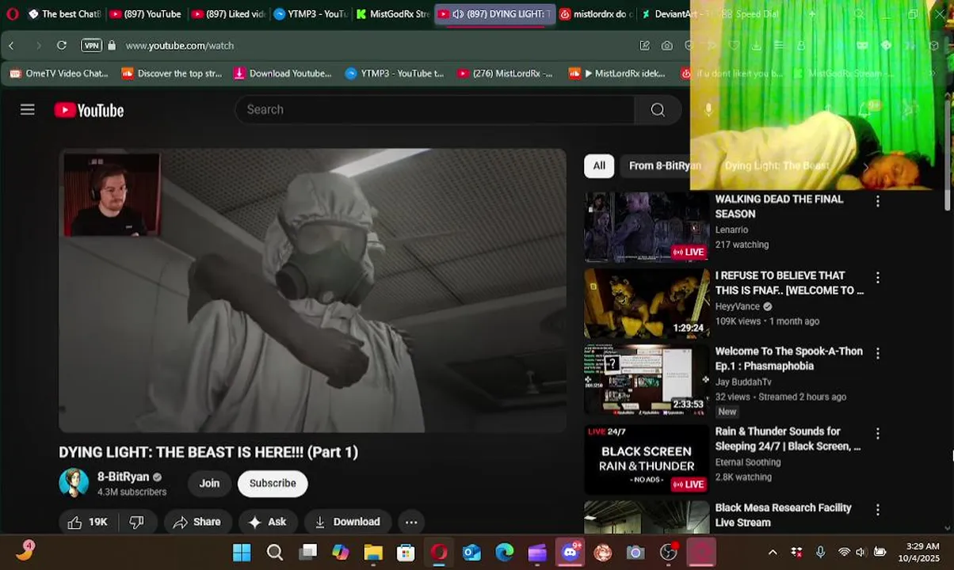
Task: Click the Dying Light video player
Action: pos(312,291)
